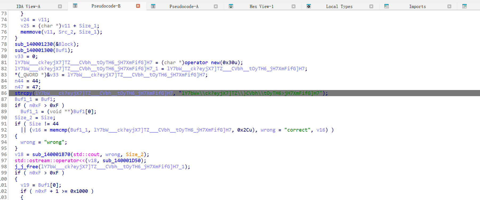Click the Hex View-1 tab icon
This screenshot has height=200, width=480.
pos(231,6)
